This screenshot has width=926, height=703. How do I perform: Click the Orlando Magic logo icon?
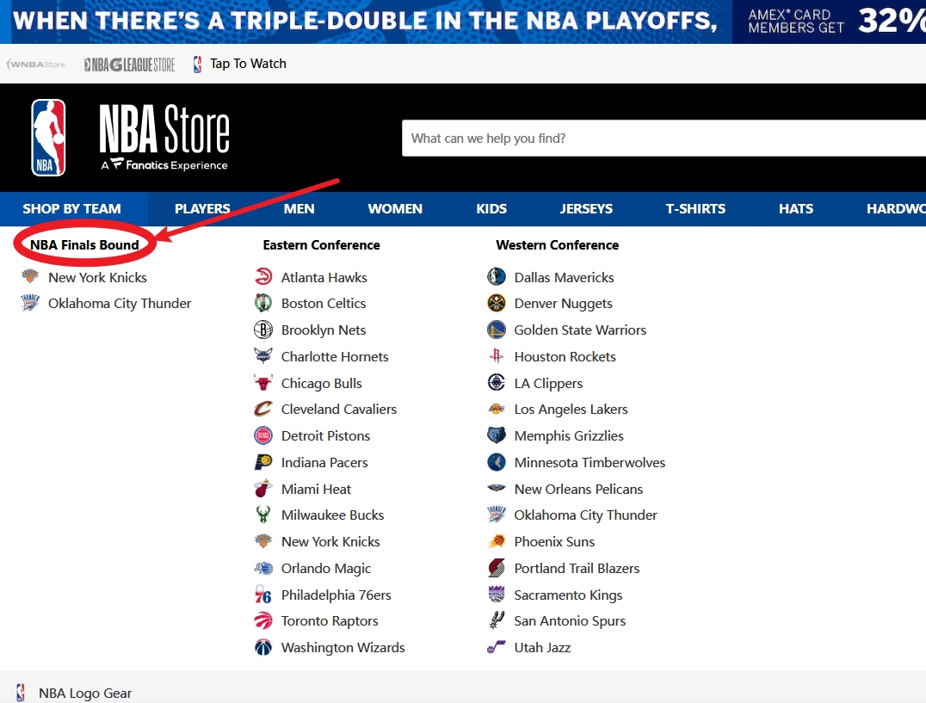[263, 568]
